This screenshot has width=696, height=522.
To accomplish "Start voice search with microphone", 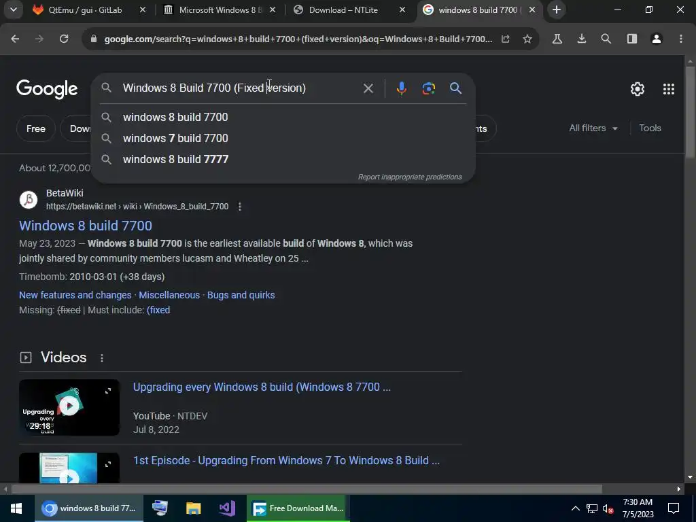I will 401,88.
